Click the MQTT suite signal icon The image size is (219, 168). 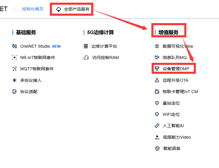pos(15,69)
